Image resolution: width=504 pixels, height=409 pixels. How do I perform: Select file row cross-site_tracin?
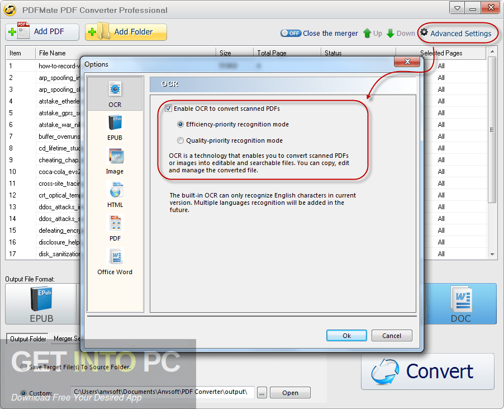point(59,184)
